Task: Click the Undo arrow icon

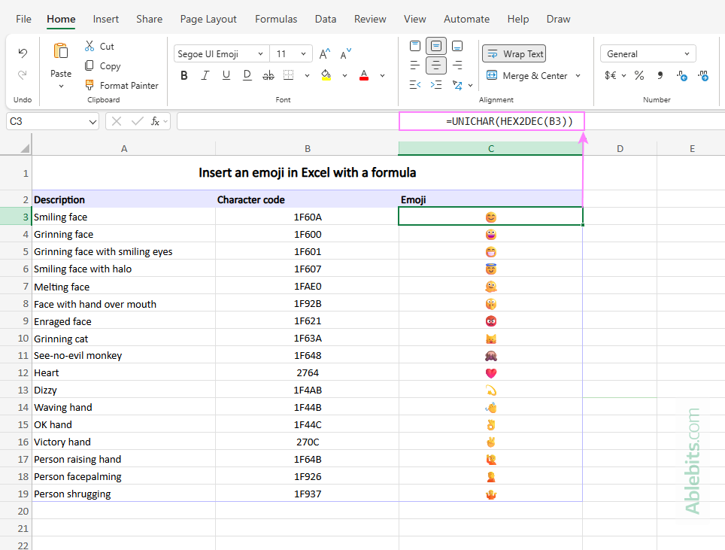Action: (23, 53)
